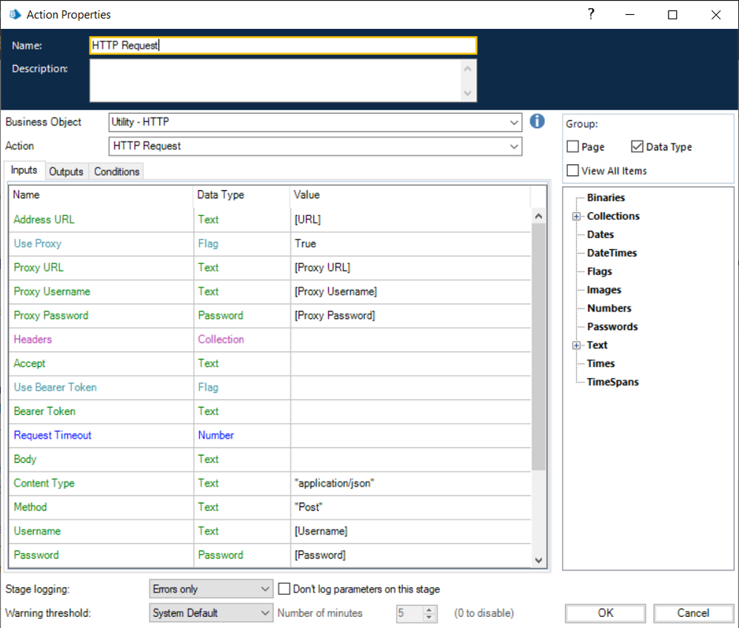Toggle Don't log parameters on this stage
The width and height of the screenshot is (739, 628).
[x=284, y=590]
